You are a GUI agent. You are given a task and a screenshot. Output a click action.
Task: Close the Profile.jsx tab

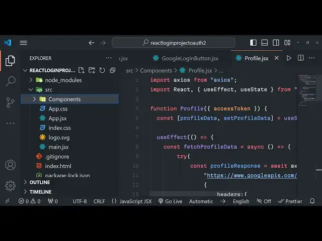276,58
